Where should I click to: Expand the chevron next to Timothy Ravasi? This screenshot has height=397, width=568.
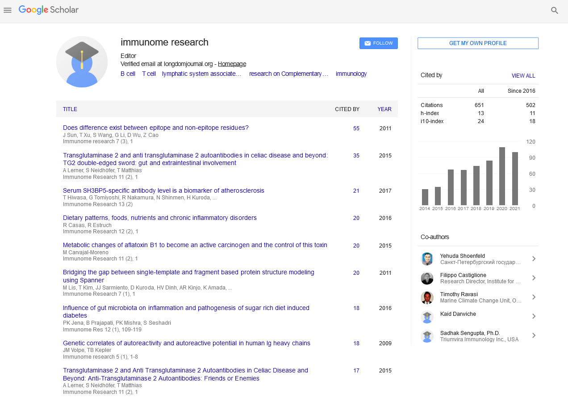(x=534, y=297)
